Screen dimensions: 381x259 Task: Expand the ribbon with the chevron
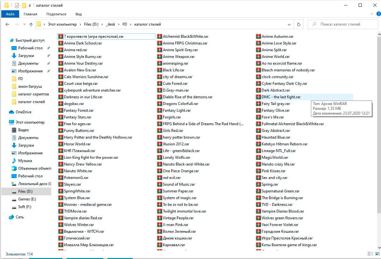pyautogui.click(x=371, y=14)
